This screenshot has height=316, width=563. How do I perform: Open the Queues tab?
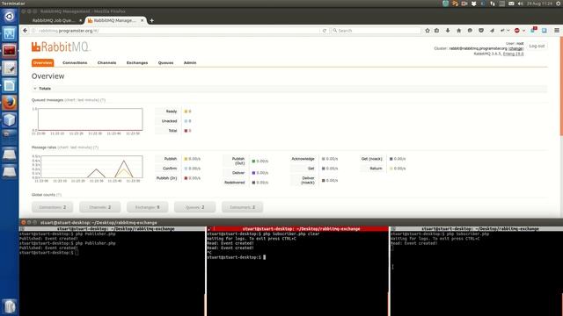pyautogui.click(x=165, y=62)
